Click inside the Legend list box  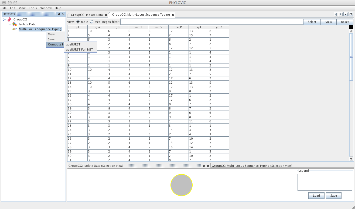click(x=325, y=182)
